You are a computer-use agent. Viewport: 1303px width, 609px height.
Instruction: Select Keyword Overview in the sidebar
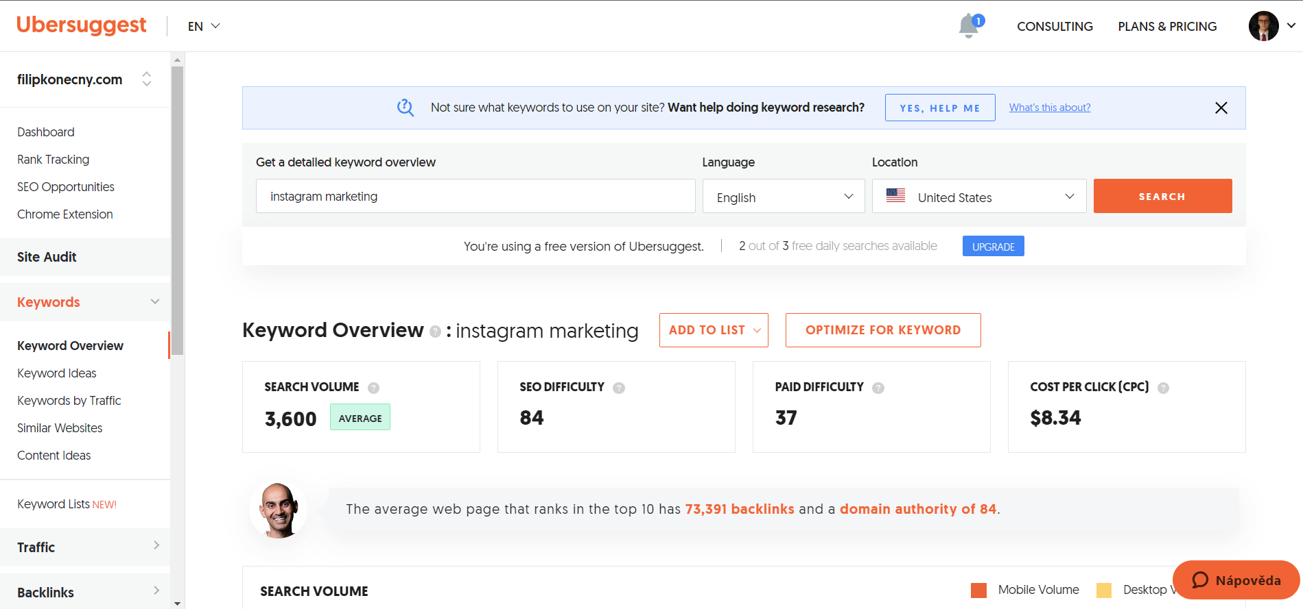pos(71,346)
